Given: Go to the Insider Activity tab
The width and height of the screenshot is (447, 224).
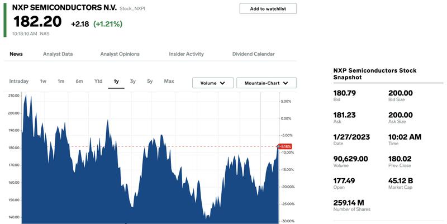Looking at the screenshot, I should point(186,54).
